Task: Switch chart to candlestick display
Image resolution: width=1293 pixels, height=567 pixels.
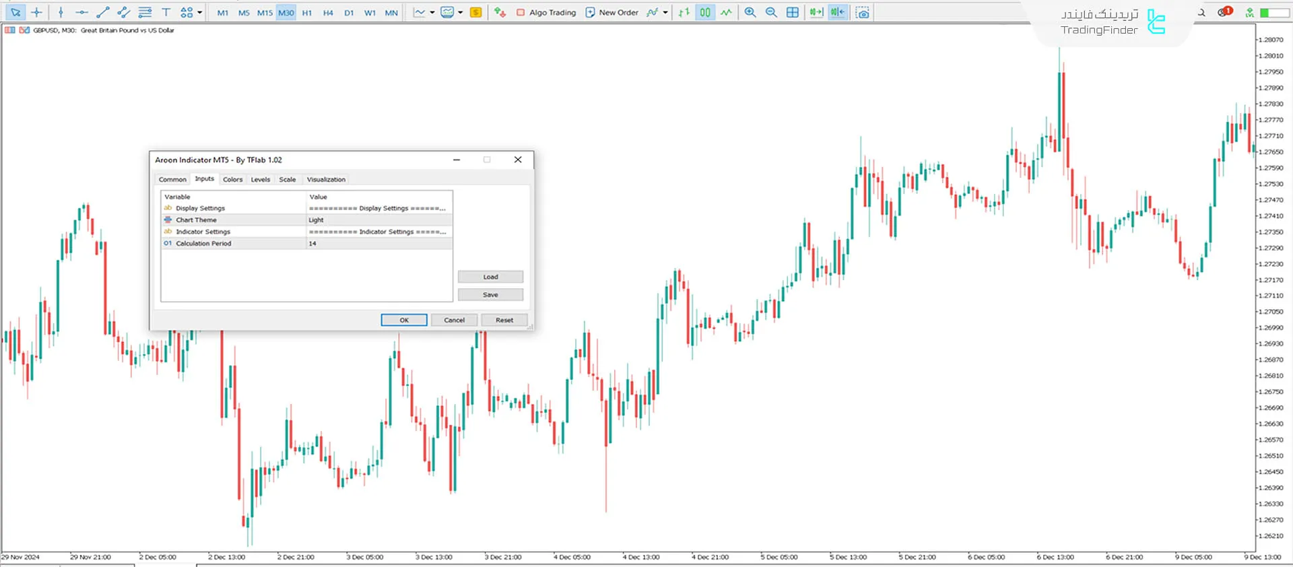Action: point(704,12)
